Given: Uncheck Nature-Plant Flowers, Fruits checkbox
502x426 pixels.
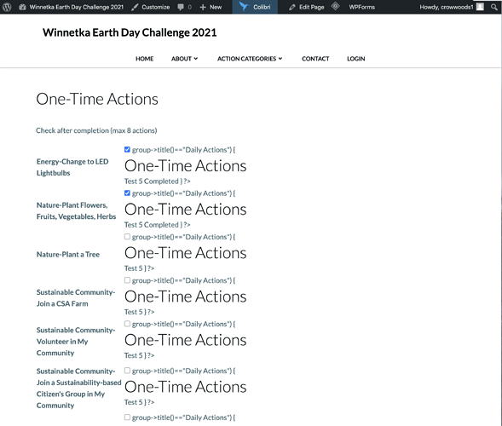Looking at the screenshot, I should click(127, 193).
